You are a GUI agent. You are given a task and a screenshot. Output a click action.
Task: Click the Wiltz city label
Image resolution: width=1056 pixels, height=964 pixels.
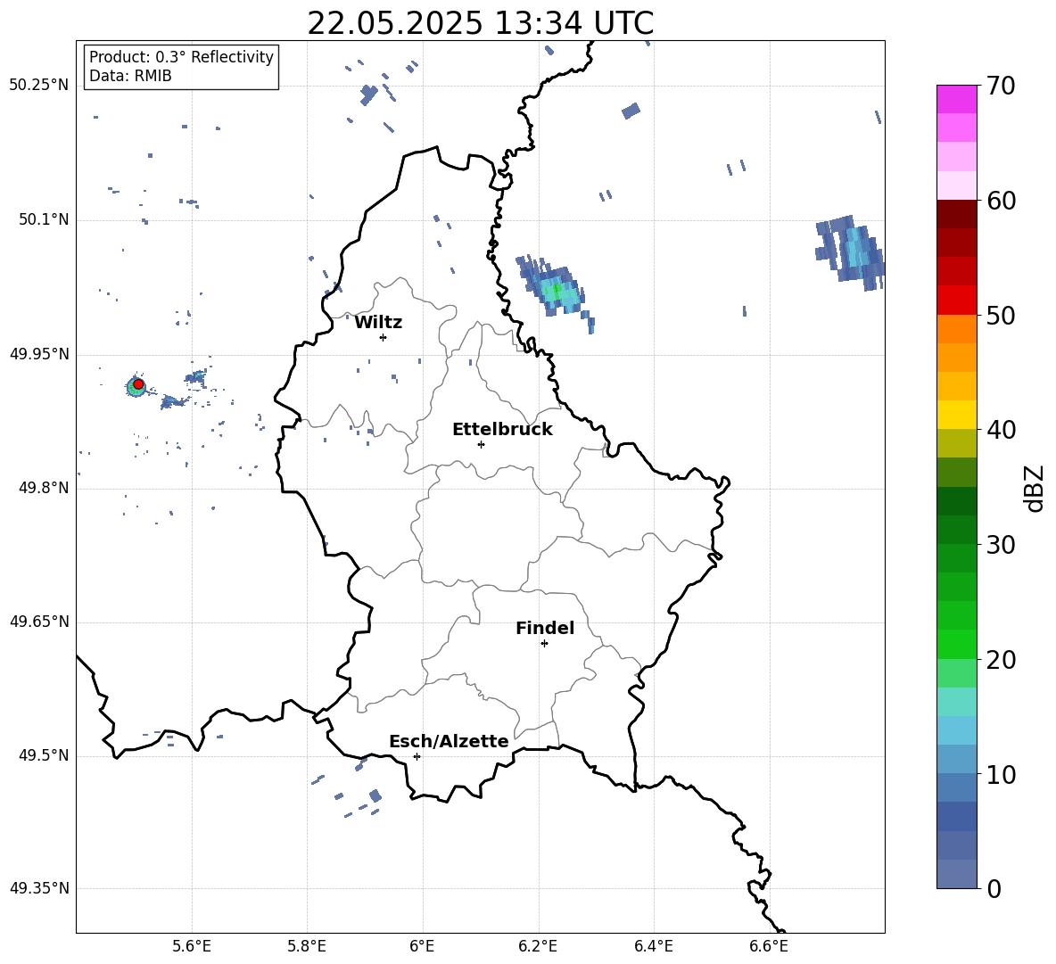[378, 323]
